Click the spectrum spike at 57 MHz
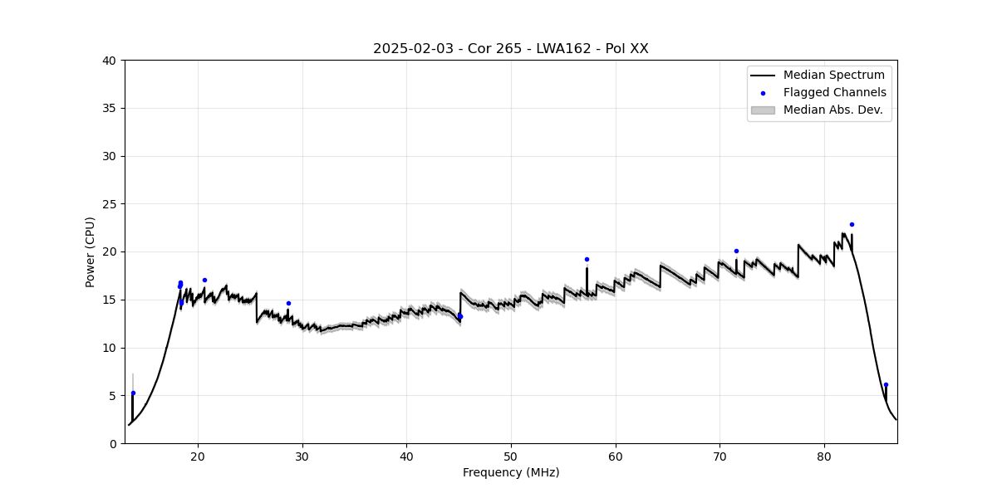The image size is (997, 498). coord(587,278)
